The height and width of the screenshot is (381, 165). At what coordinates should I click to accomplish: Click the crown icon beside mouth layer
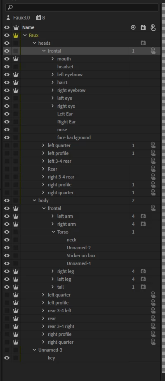[16, 59]
